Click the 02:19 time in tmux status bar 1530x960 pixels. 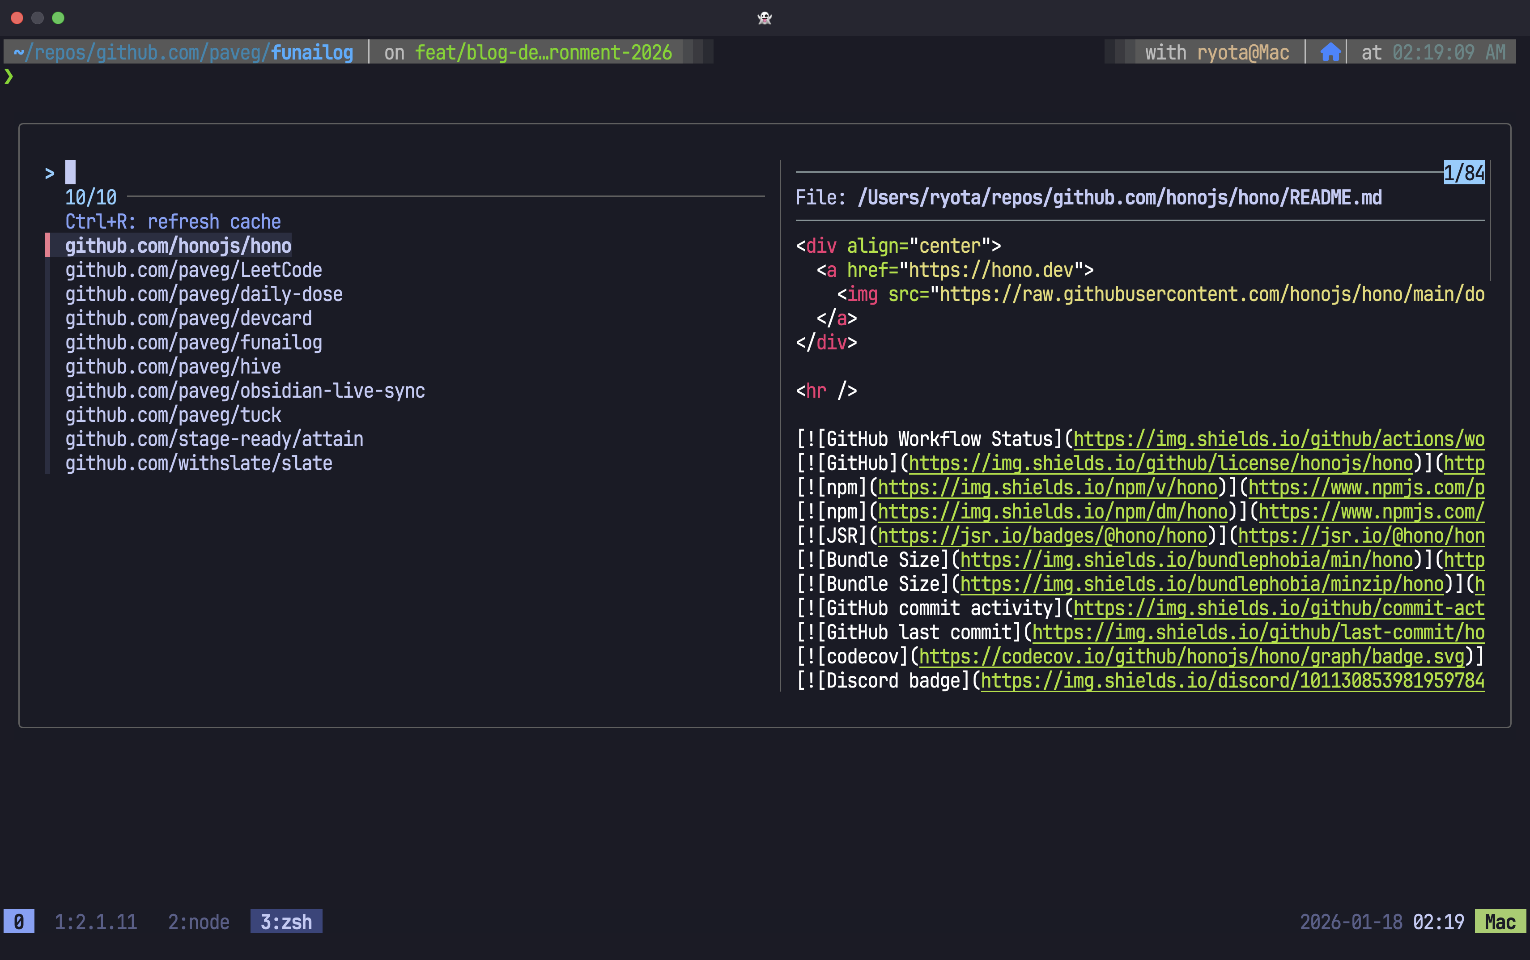click(1439, 921)
